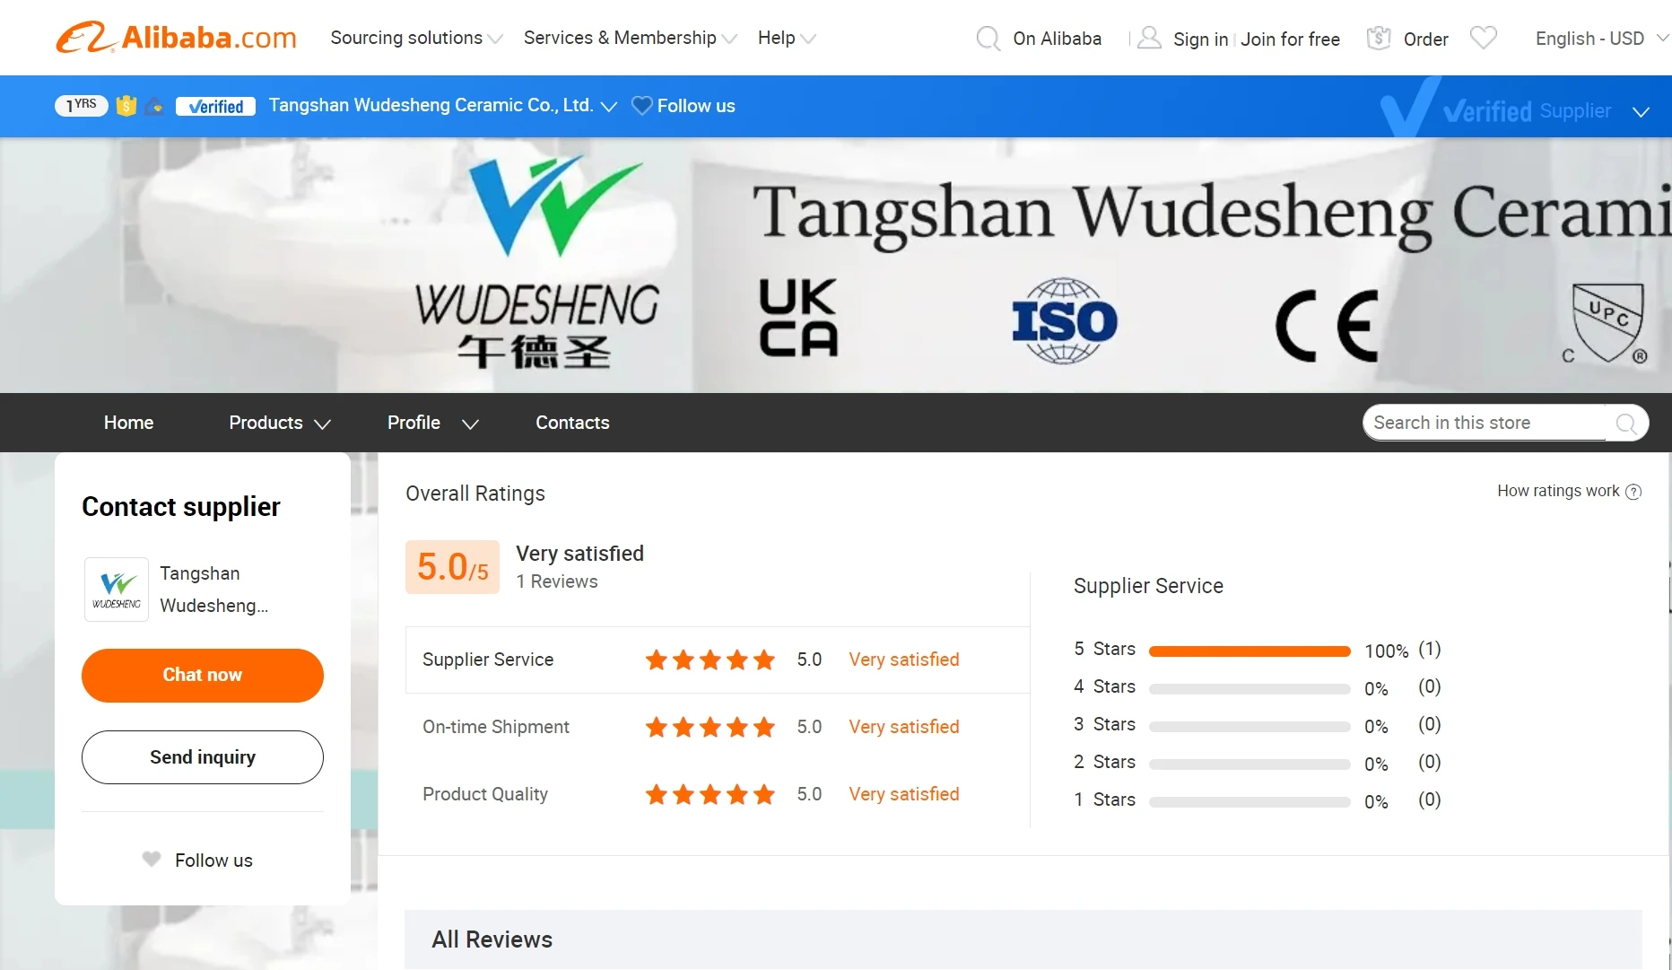The image size is (1672, 970).
Task: Select the Supplier Service rating row
Action: [x=718, y=660]
